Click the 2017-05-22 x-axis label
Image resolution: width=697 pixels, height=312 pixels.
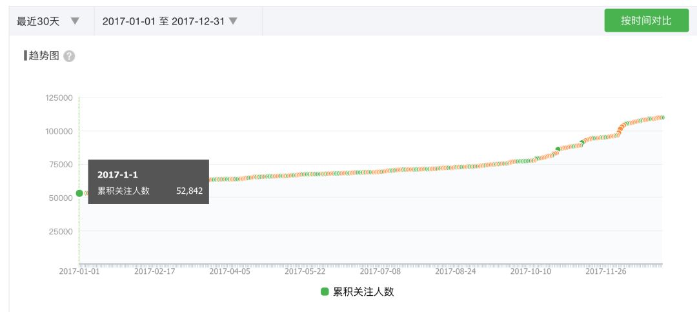coord(305,271)
